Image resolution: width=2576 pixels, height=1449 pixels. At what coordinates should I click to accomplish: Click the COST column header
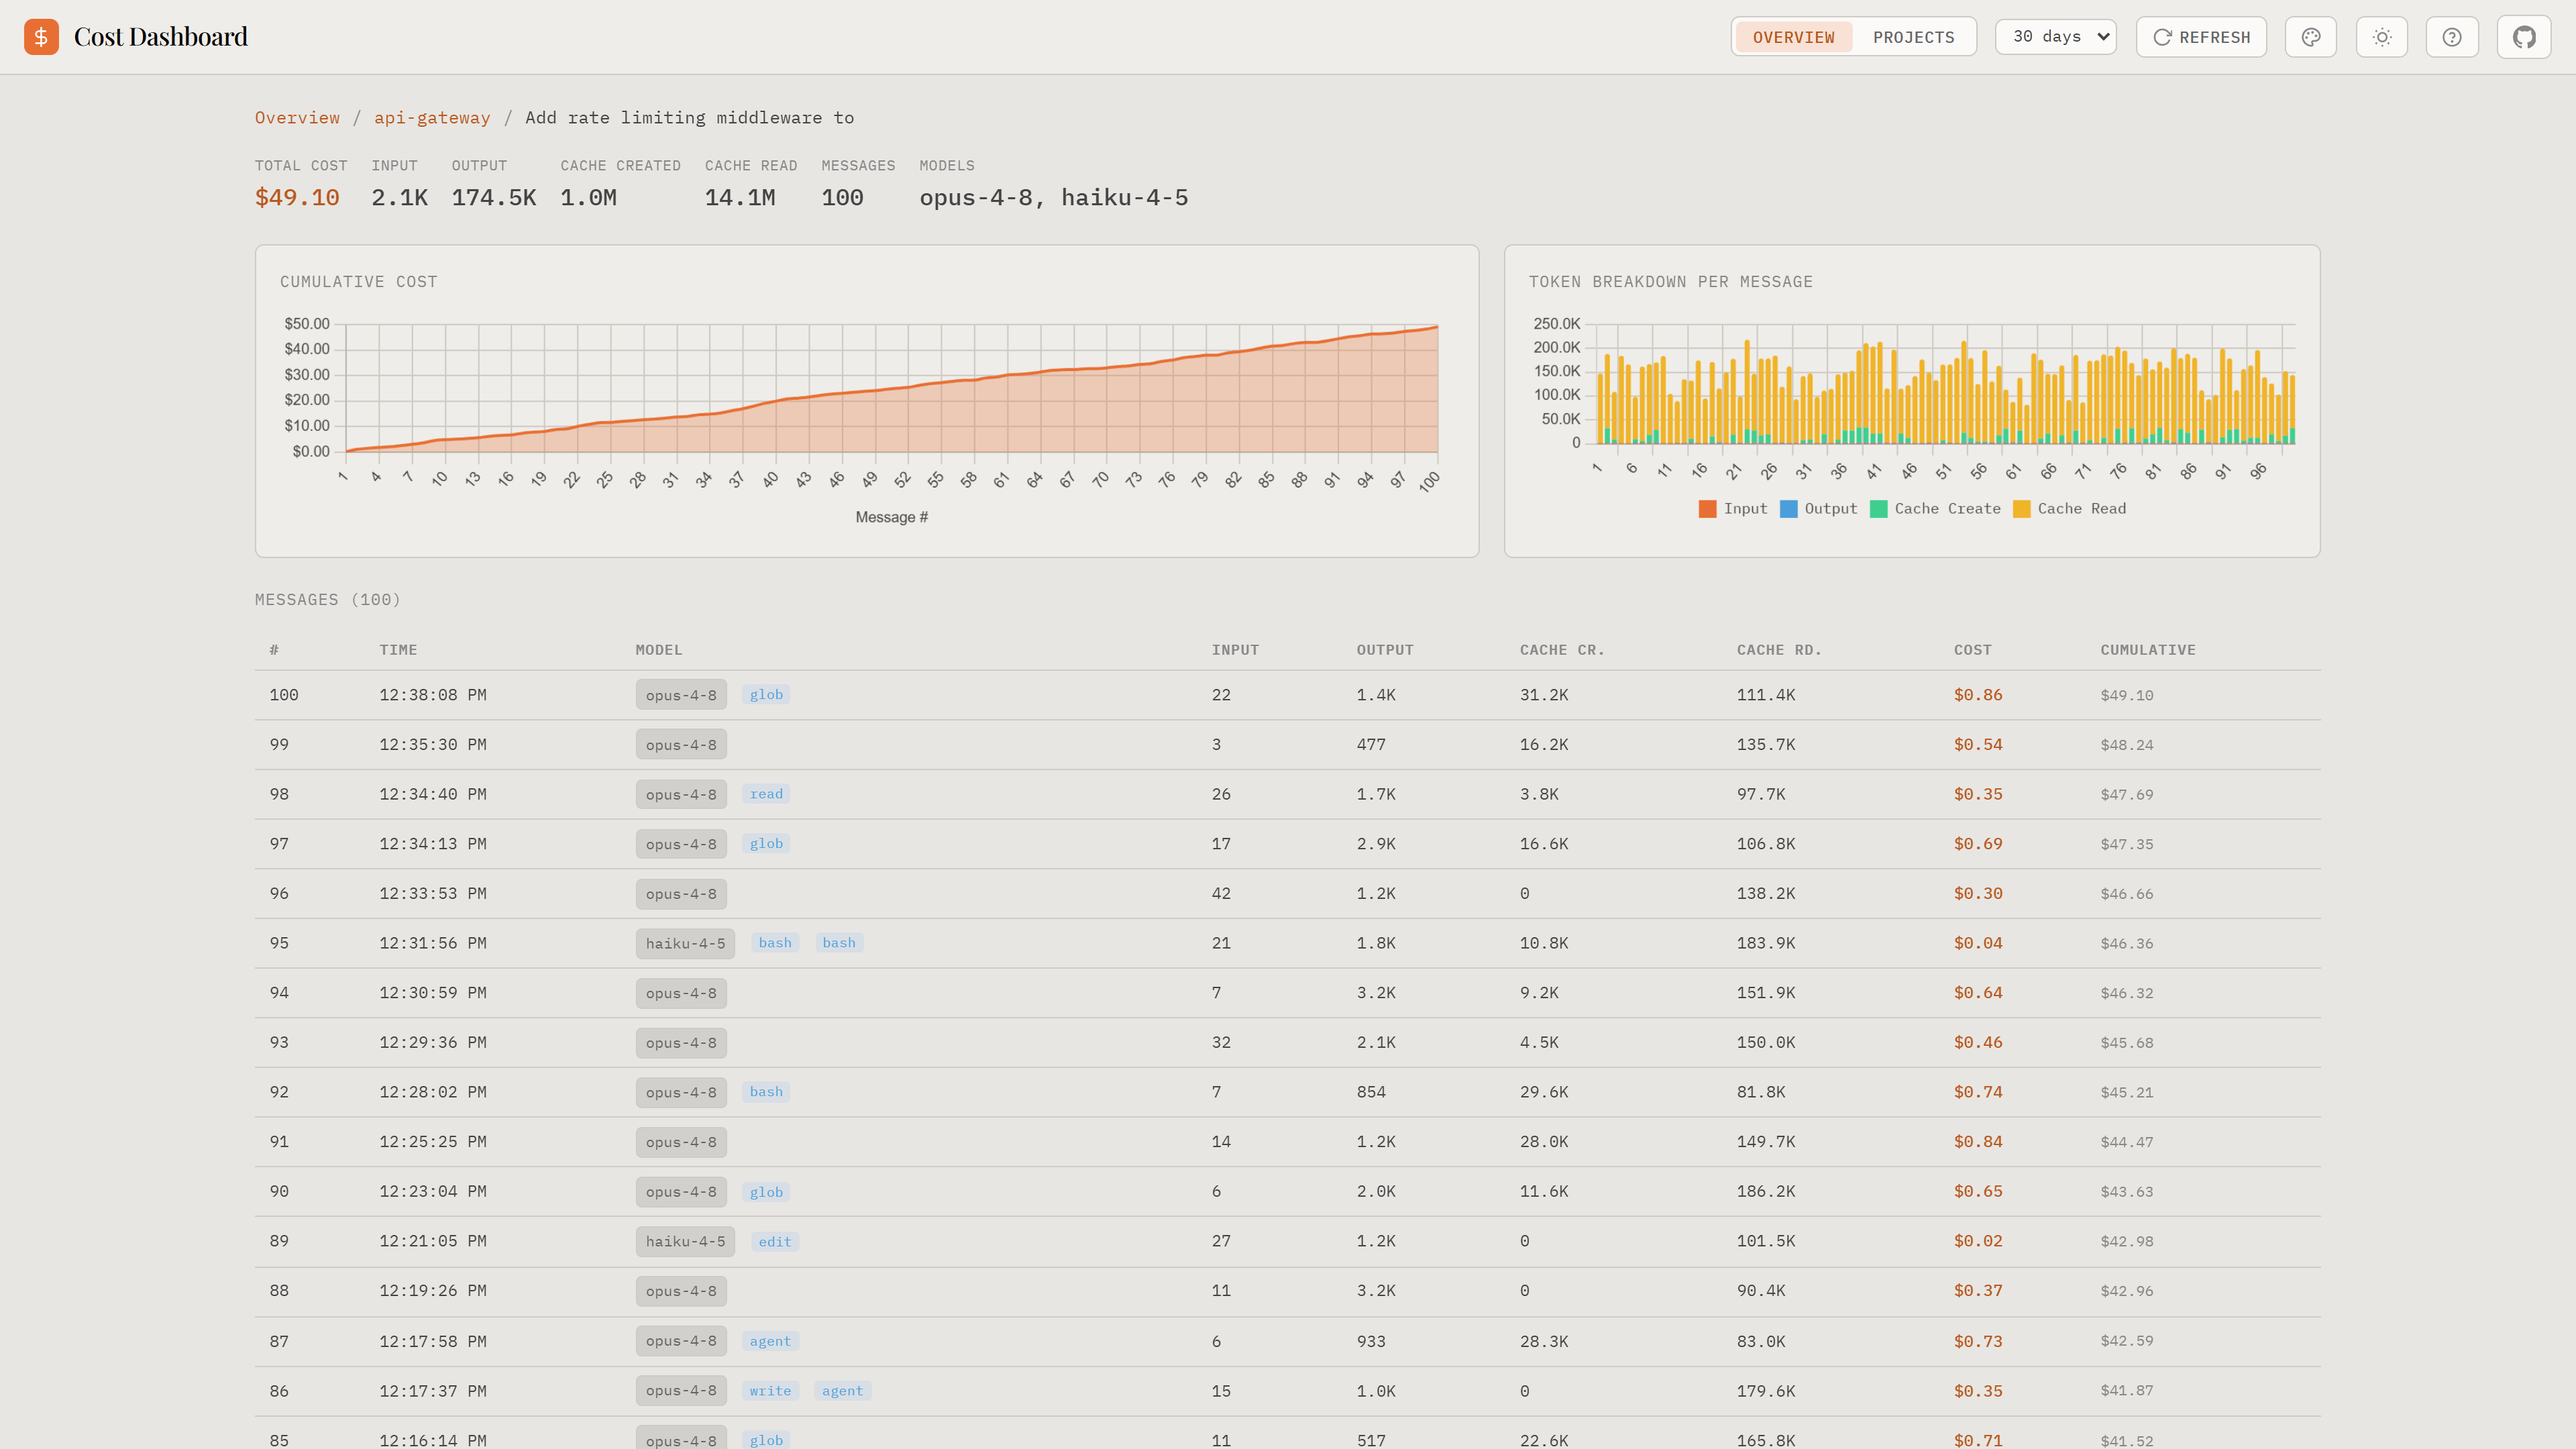click(1972, 650)
